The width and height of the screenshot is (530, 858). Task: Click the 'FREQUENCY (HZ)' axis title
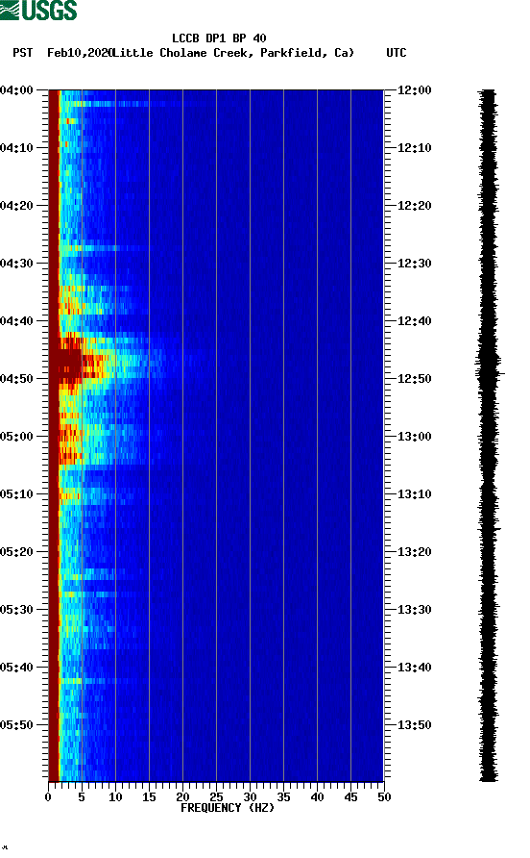tap(228, 808)
